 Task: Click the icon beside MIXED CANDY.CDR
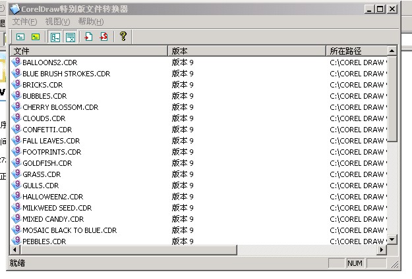pos(16,219)
